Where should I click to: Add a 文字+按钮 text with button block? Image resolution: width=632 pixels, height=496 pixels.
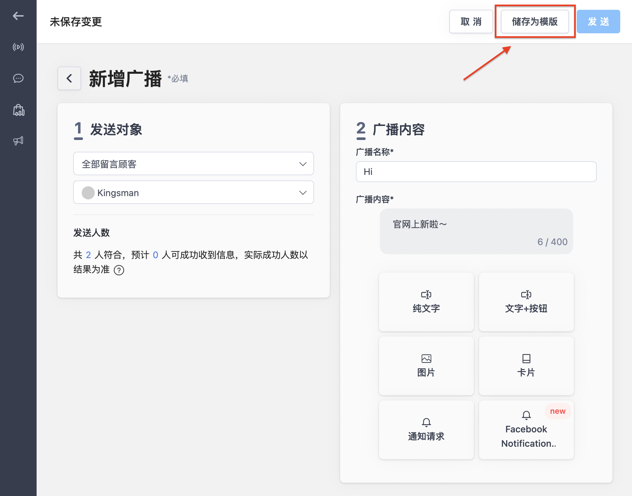click(526, 302)
